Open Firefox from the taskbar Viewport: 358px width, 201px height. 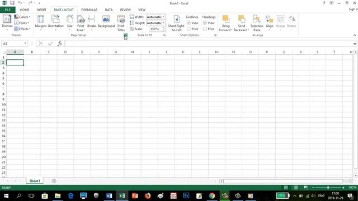point(148,195)
